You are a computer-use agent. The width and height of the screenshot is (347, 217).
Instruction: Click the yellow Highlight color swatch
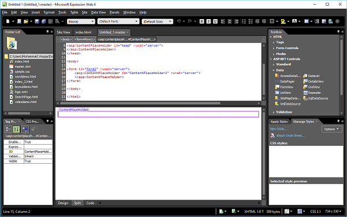[x=283, y=21]
